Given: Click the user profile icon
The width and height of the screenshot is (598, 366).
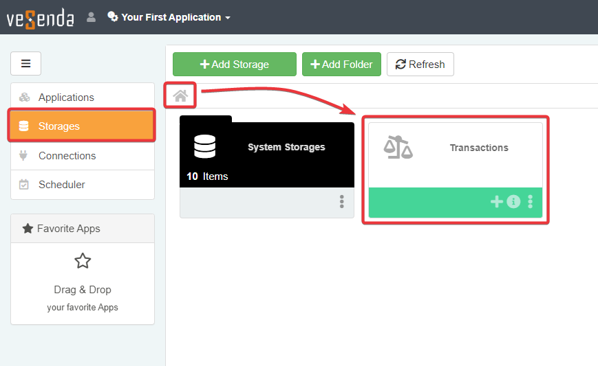Looking at the screenshot, I should [91, 17].
